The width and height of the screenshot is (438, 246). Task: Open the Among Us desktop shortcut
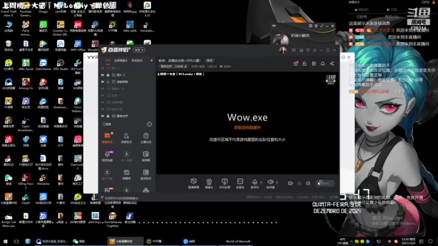pos(26,84)
